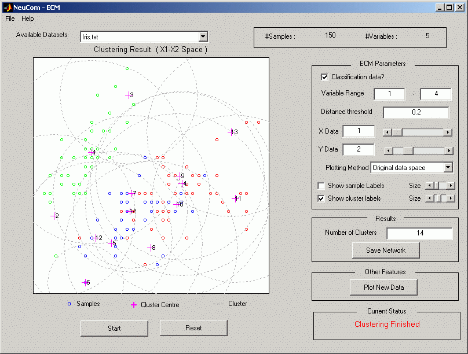Screen dimensions: 468x354
Task: Click the Y Data value field
Action: click(x=359, y=149)
